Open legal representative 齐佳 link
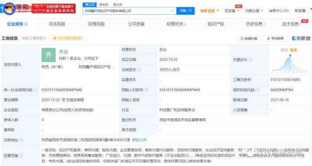The height and width of the screenshot is (166, 312). (x=63, y=52)
